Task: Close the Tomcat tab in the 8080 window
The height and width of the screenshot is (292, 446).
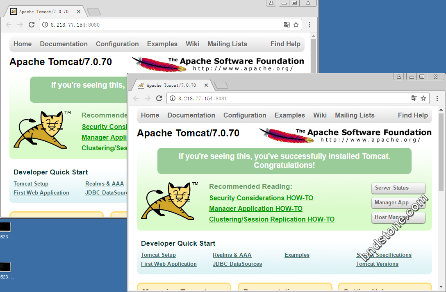Action: [79, 11]
